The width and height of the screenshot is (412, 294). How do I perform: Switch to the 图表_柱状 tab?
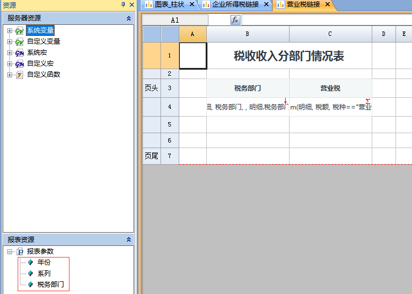[169, 4]
